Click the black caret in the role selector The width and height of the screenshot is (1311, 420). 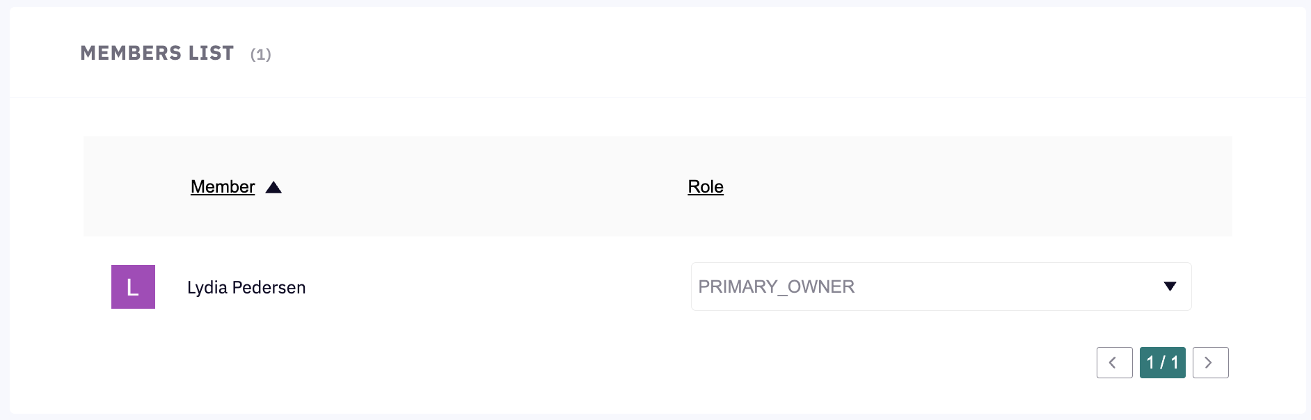point(1170,286)
